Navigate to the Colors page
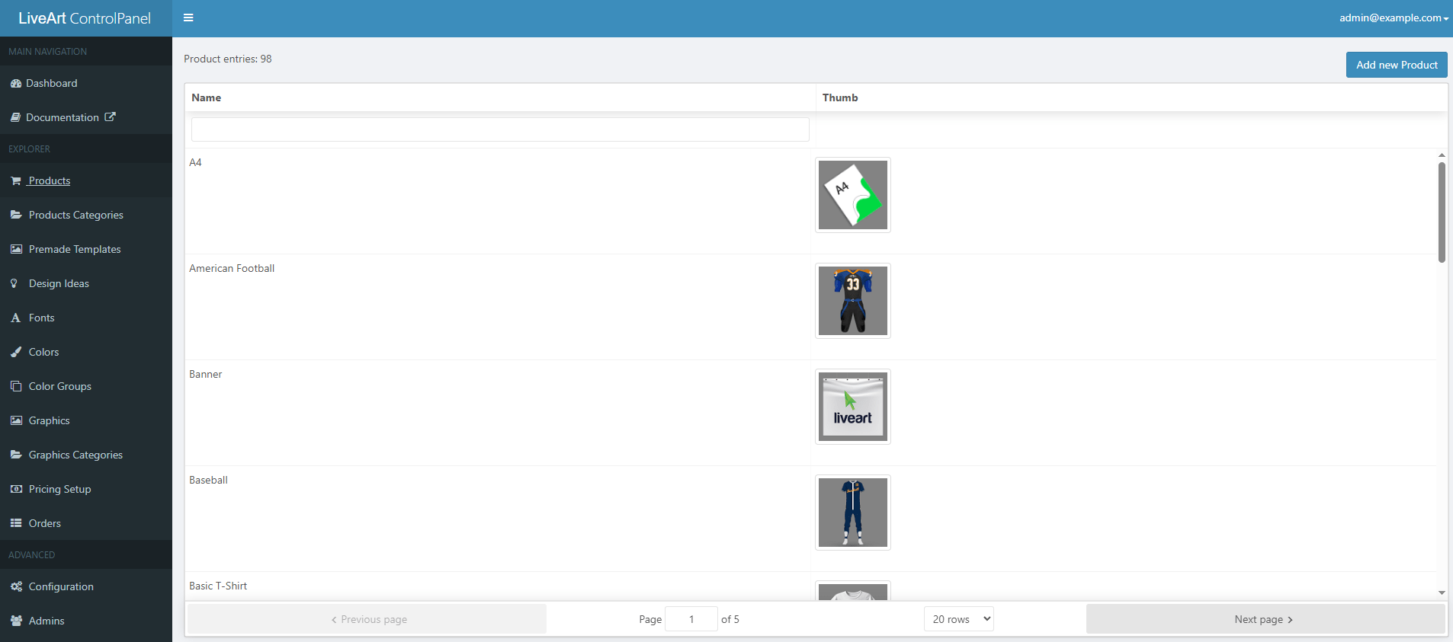 [x=86, y=352]
